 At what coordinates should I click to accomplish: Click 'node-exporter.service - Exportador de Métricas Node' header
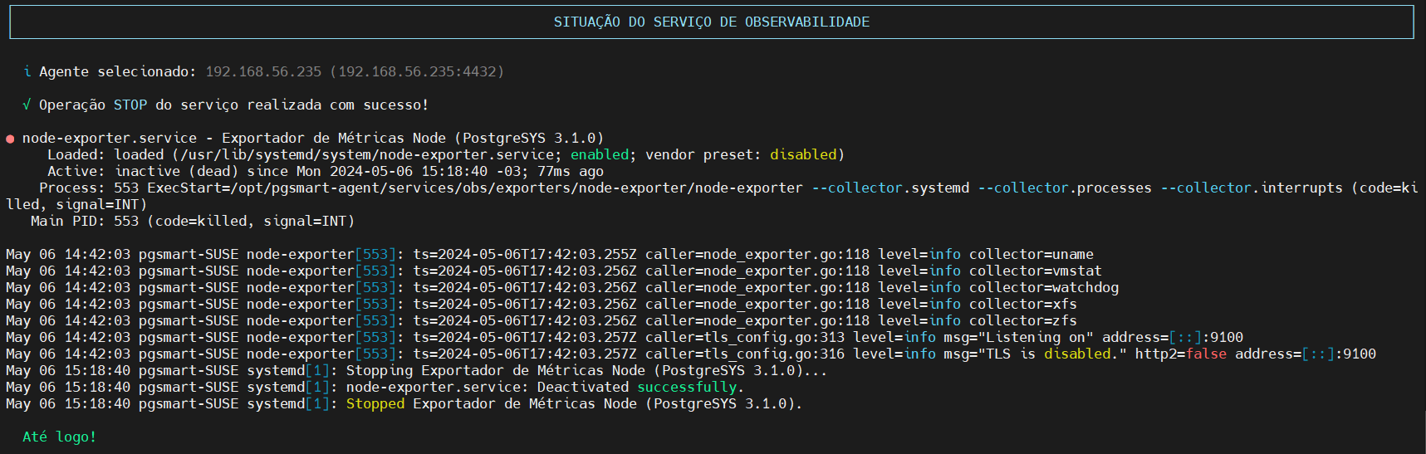point(238,139)
